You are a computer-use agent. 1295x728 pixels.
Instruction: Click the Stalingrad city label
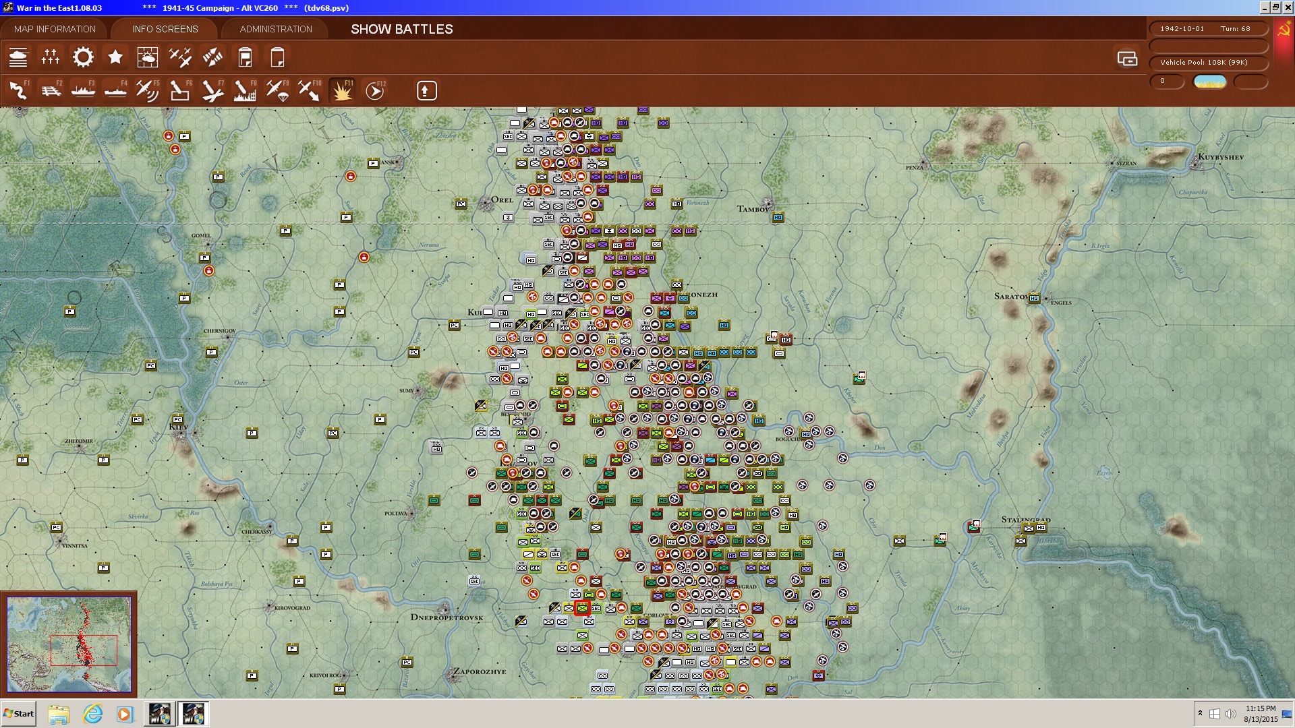(1025, 520)
